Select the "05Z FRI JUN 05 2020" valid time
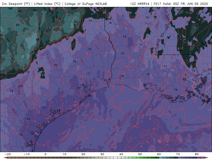 (190, 4)
